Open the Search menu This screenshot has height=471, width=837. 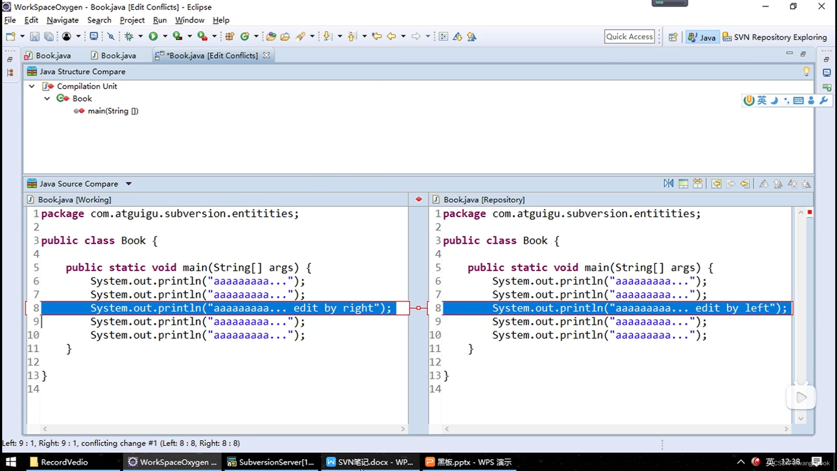99,20
